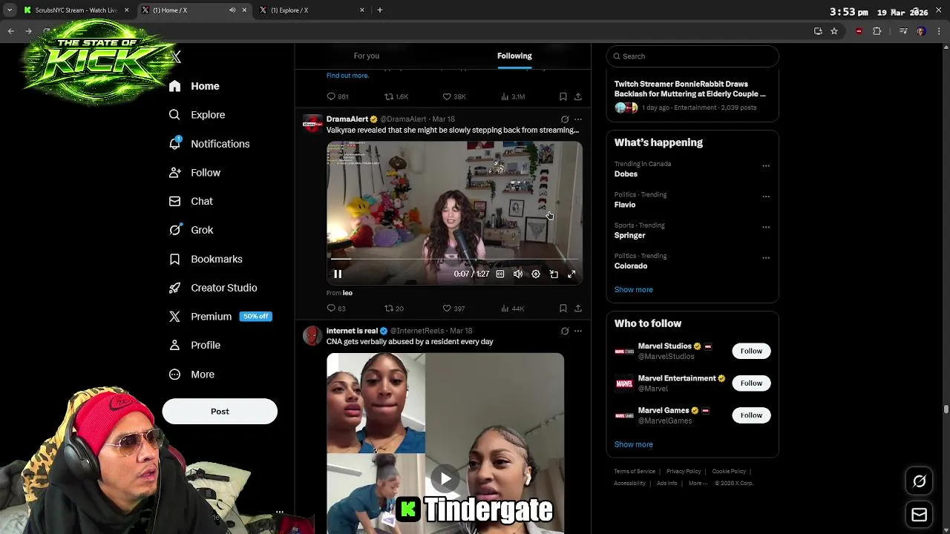Image resolution: width=950 pixels, height=534 pixels.
Task: Open the More menu in the sidebar
Action: (191, 375)
